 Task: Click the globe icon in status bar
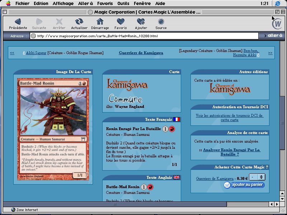tap(13, 210)
